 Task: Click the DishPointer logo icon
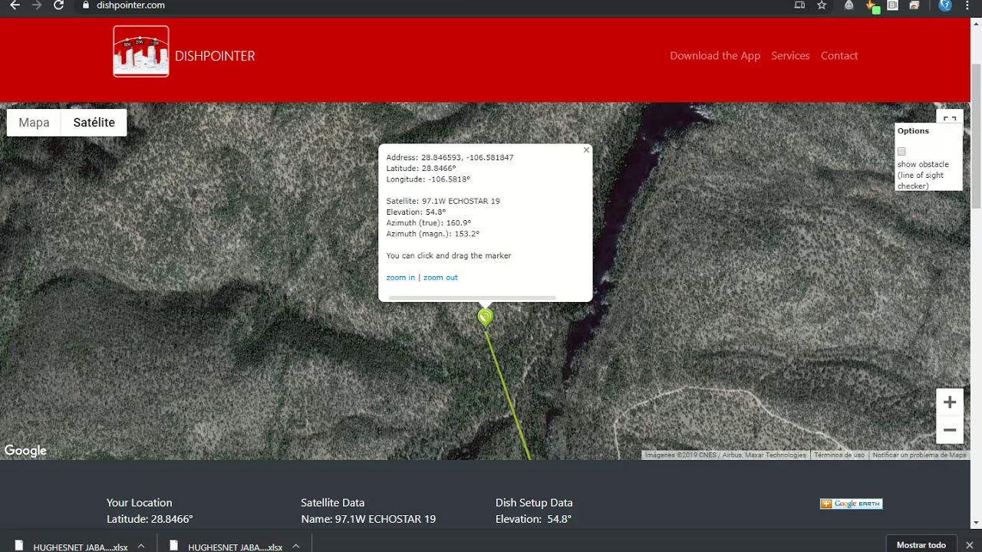coord(141,51)
